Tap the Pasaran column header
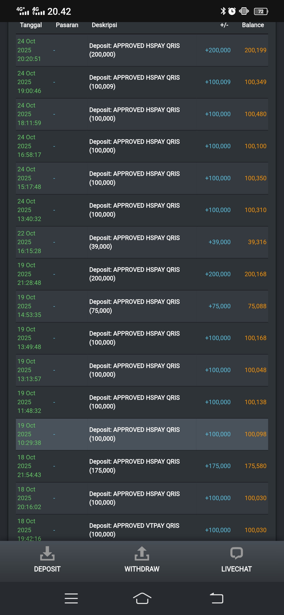 click(67, 25)
